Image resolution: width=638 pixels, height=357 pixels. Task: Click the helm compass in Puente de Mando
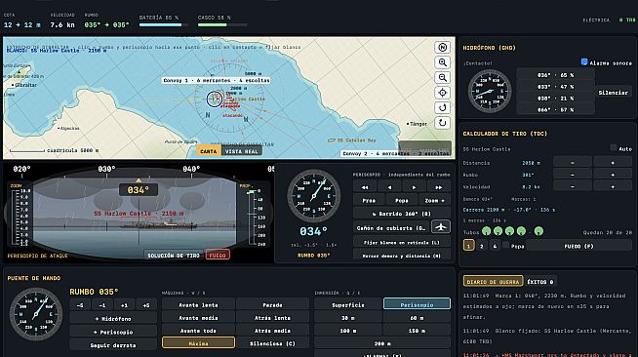pos(36,314)
